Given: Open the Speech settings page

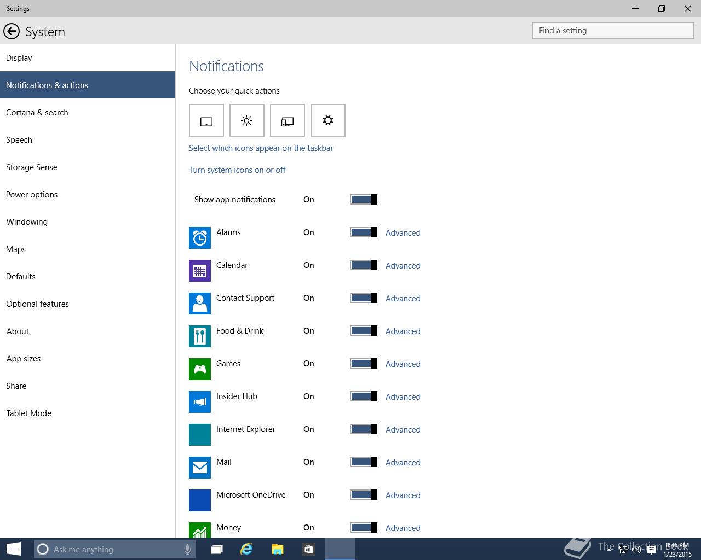Looking at the screenshot, I should pos(88,139).
